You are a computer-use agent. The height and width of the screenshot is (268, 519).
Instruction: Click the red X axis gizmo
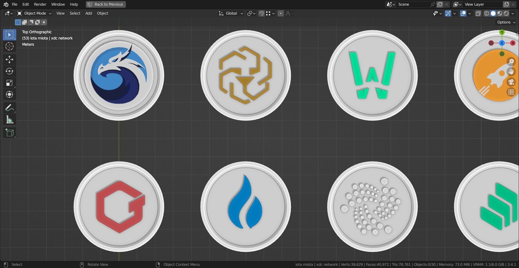(513, 43)
